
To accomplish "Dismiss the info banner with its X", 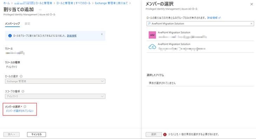I will coord(102,34).
